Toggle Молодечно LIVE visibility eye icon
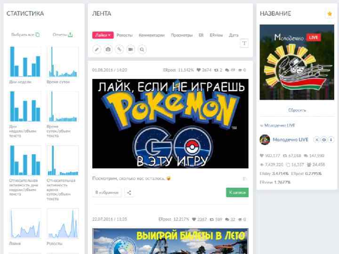Image resolution: width=339 pixels, height=254 pixels. click(x=324, y=140)
